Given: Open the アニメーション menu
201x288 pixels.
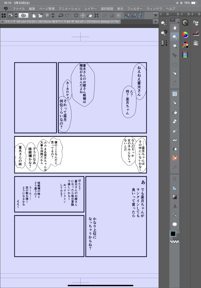Looking at the screenshot, I should (x=70, y=9).
